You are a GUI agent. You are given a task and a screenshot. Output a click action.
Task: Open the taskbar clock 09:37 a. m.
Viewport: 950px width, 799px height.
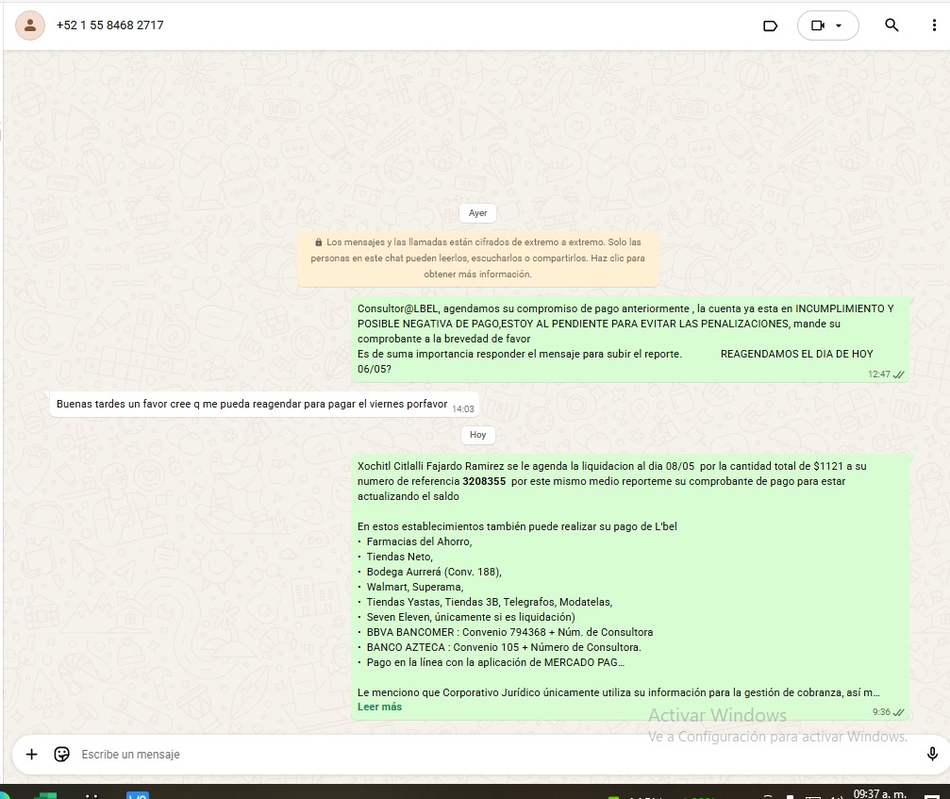pyautogui.click(x=880, y=793)
